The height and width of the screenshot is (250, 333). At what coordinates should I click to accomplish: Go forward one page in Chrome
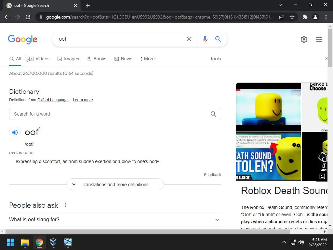(18, 17)
